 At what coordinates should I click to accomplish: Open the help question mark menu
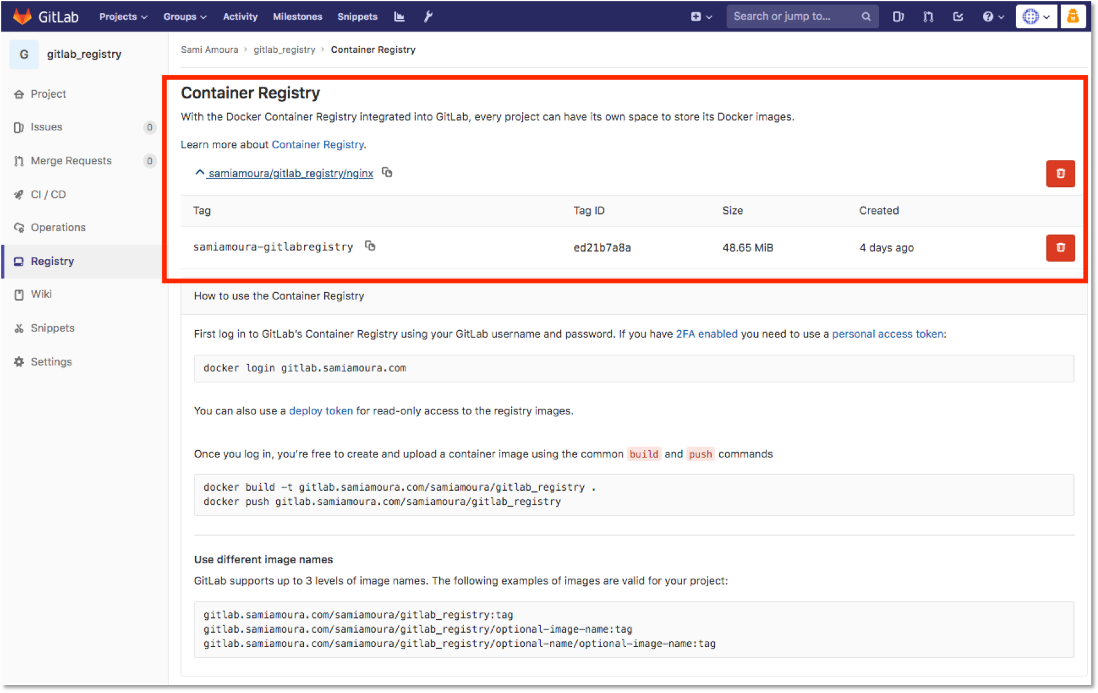992,17
